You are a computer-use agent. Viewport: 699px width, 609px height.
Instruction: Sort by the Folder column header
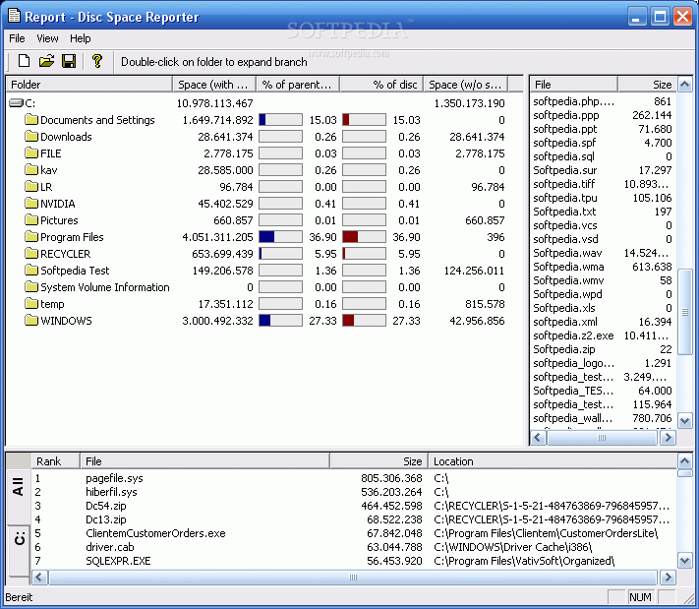coord(89,85)
